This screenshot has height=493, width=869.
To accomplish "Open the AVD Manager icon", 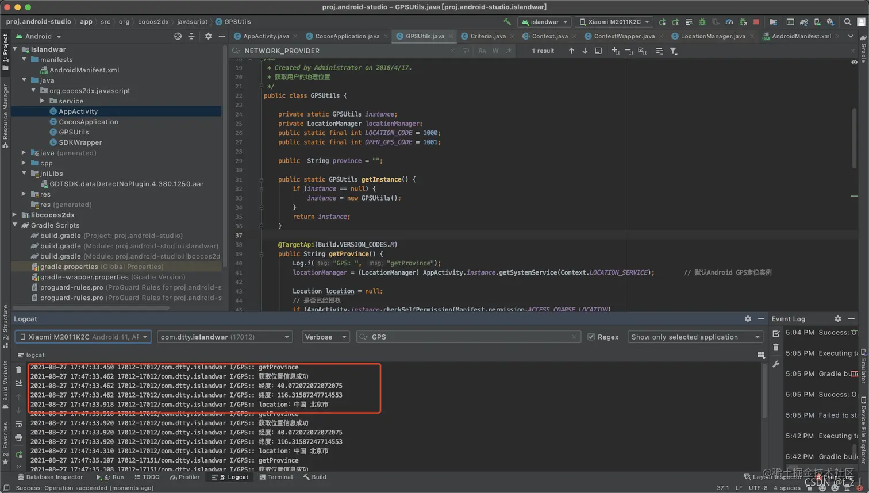I will (x=817, y=22).
